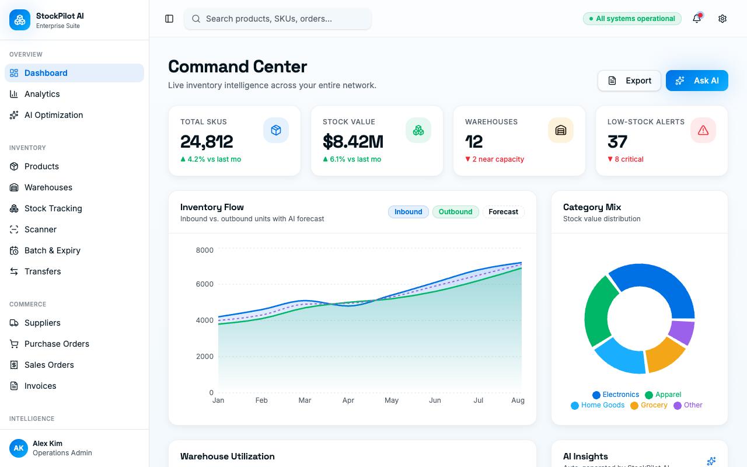Viewport: 747px width, 467px height.
Task: Click the AI Optimization sparkle icon in sidebar
Action: click(14, 115)
